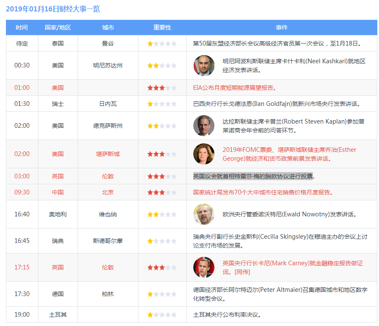This screenshot has height=326, width=379.
Task: Click the 重要性 column header
Action: [162, 27]
